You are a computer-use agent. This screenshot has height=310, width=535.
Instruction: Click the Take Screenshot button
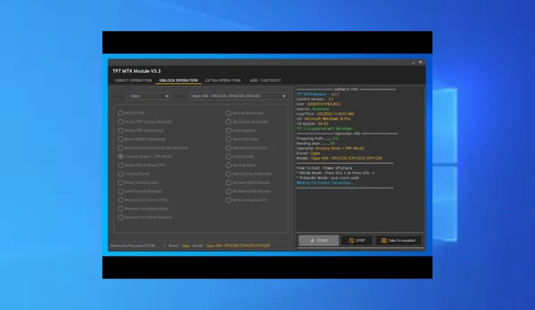(398, 240)
